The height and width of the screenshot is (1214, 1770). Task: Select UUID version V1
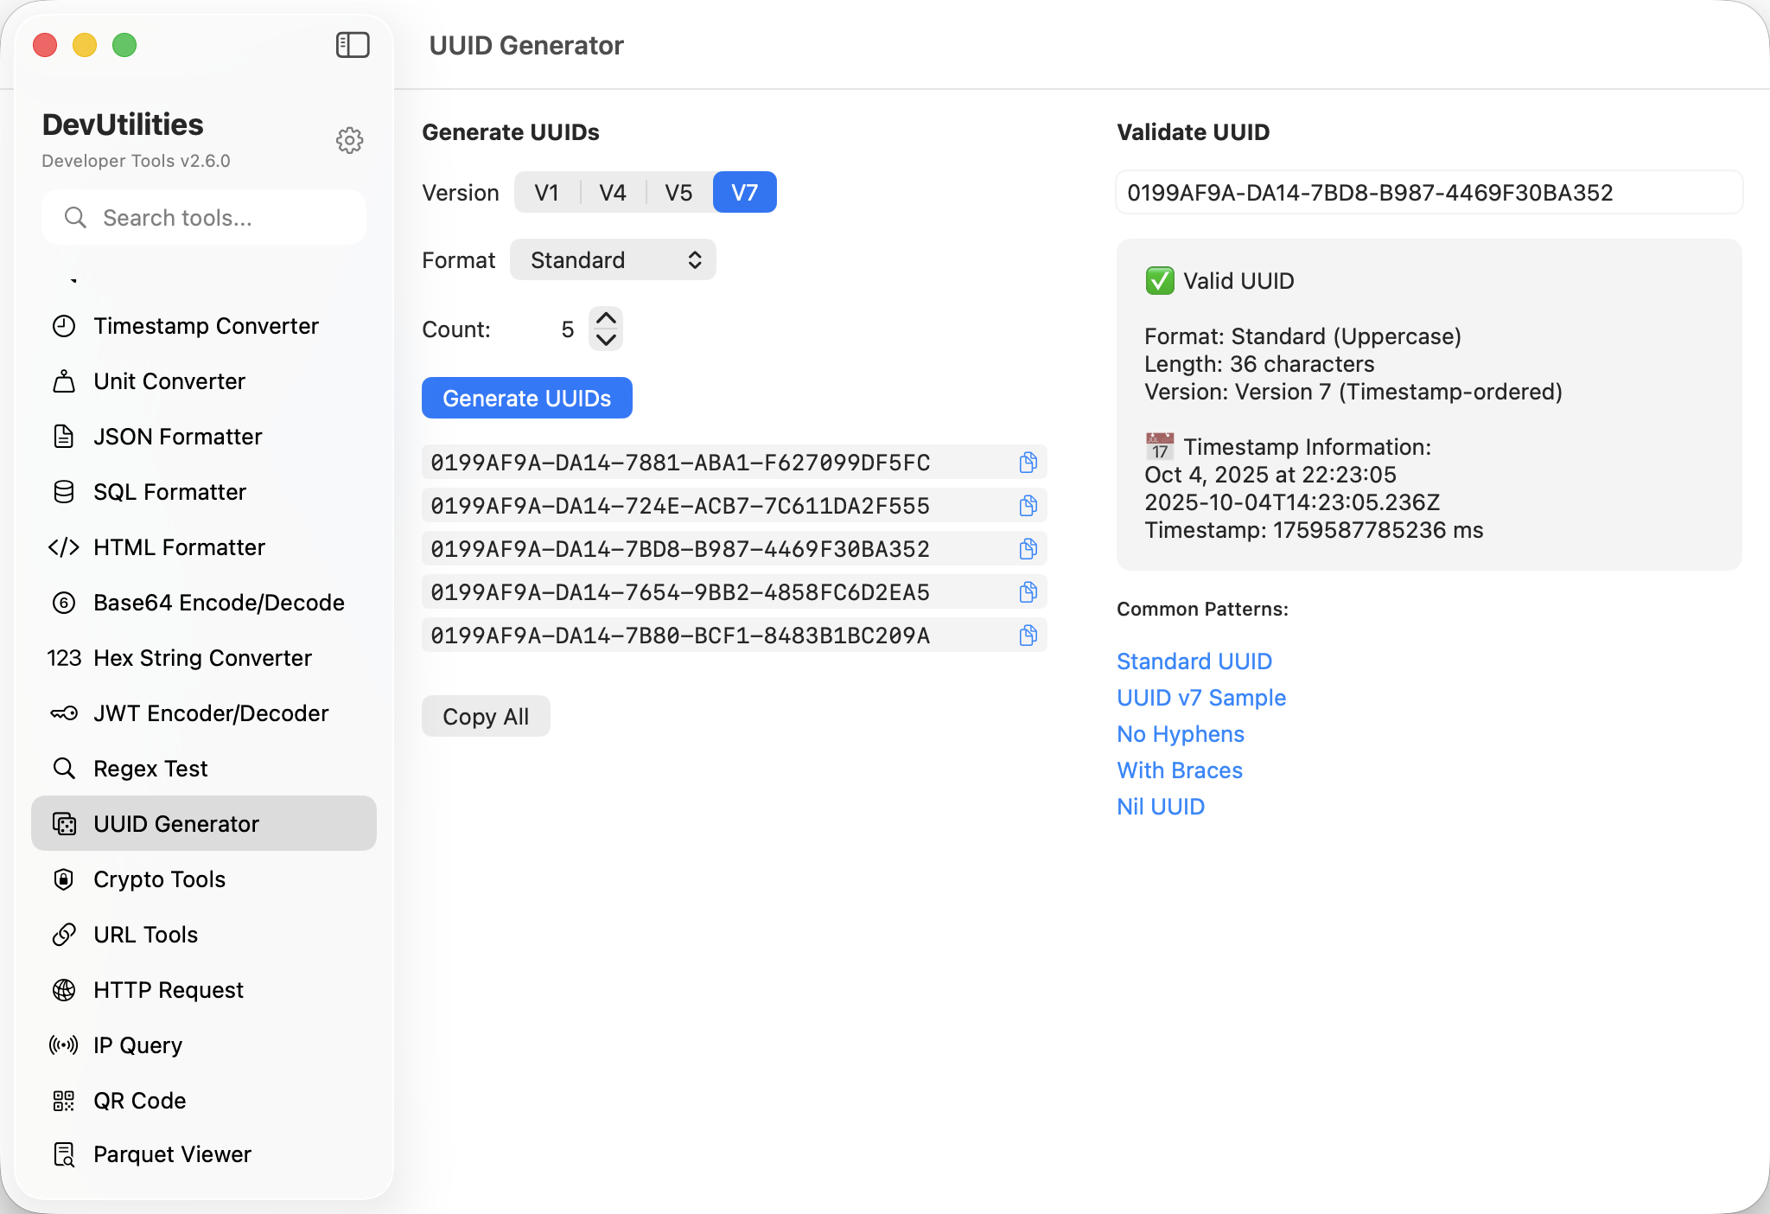coord(546,192)
